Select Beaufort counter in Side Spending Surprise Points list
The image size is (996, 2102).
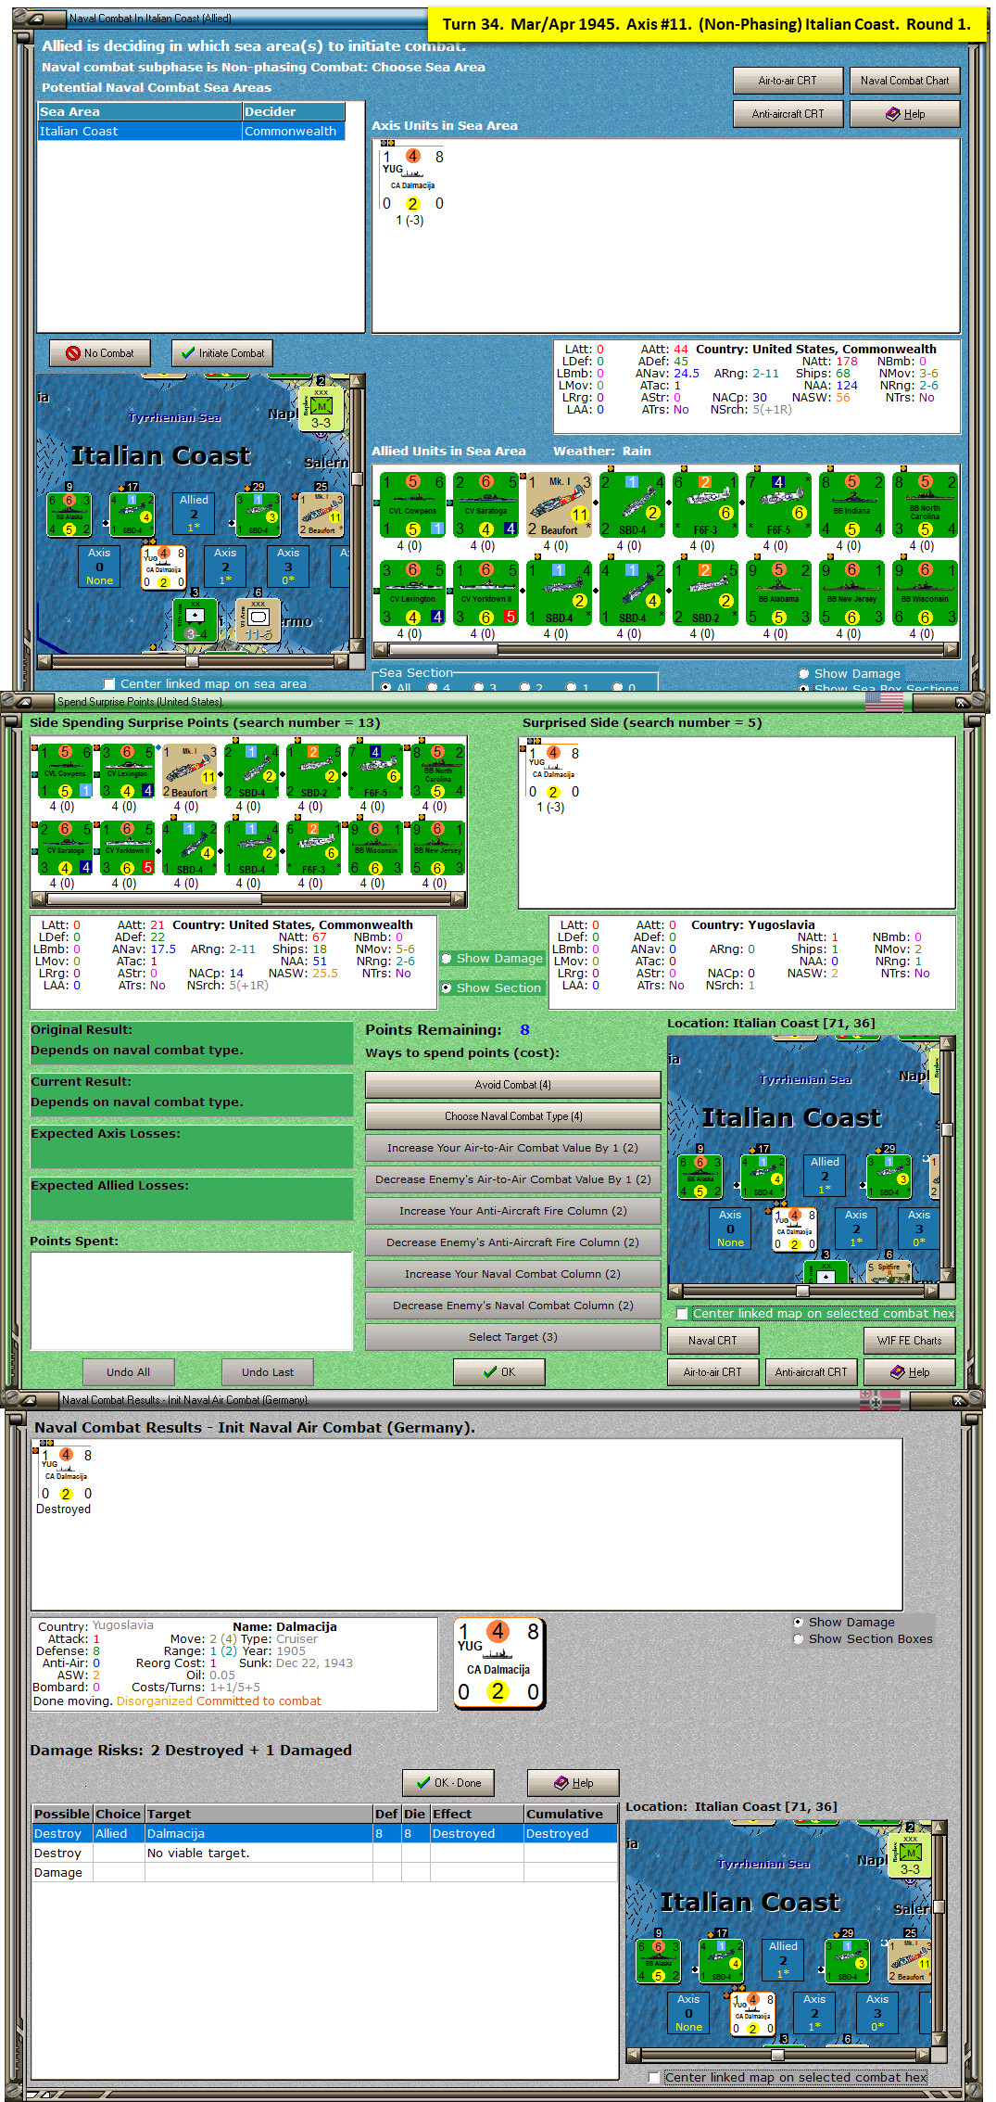point(189,771)
